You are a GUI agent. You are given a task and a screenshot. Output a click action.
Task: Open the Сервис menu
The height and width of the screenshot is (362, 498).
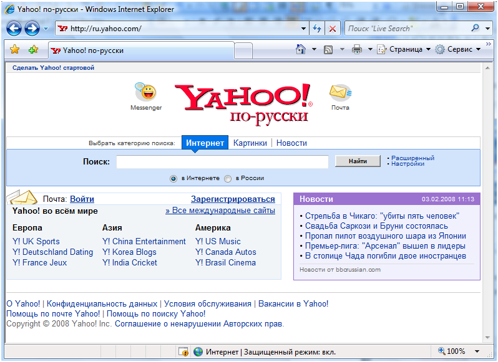click(x=457, y=49)
